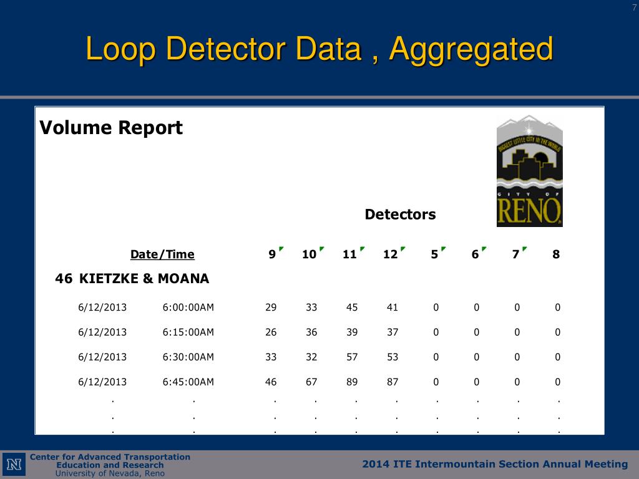Click slide number 7 in the corner

634,7
